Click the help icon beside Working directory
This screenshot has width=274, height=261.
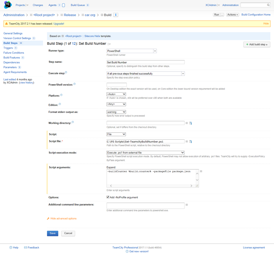[x=73, y=122]
